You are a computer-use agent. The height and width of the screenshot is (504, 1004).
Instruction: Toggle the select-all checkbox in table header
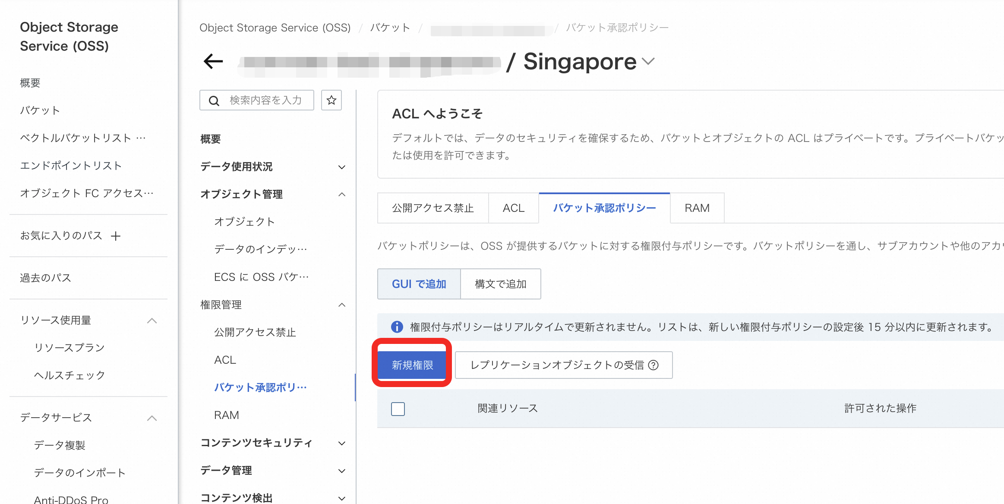pos(398,409)
